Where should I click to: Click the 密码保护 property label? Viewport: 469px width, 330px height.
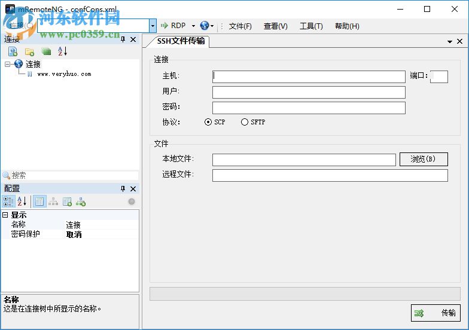click(x=25, y=234)
